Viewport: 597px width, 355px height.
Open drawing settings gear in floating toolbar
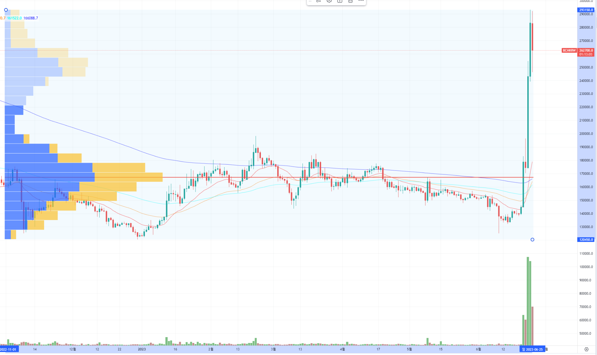[329, 1]
